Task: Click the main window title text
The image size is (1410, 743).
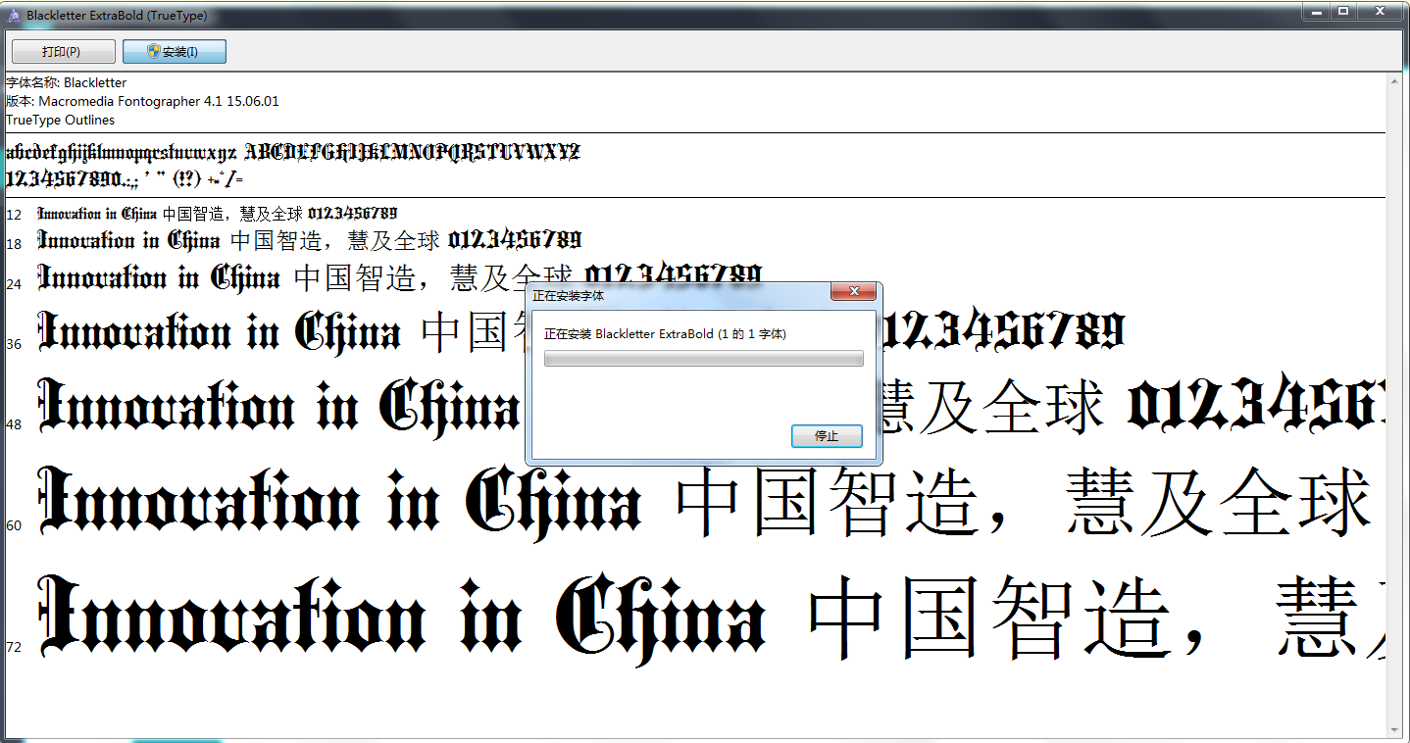Action: 117,16
